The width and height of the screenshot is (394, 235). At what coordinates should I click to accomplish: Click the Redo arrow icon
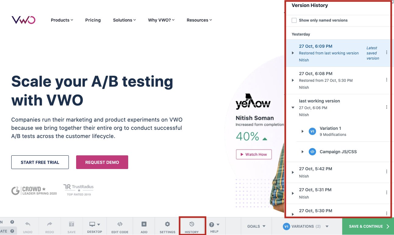point(50,224)
